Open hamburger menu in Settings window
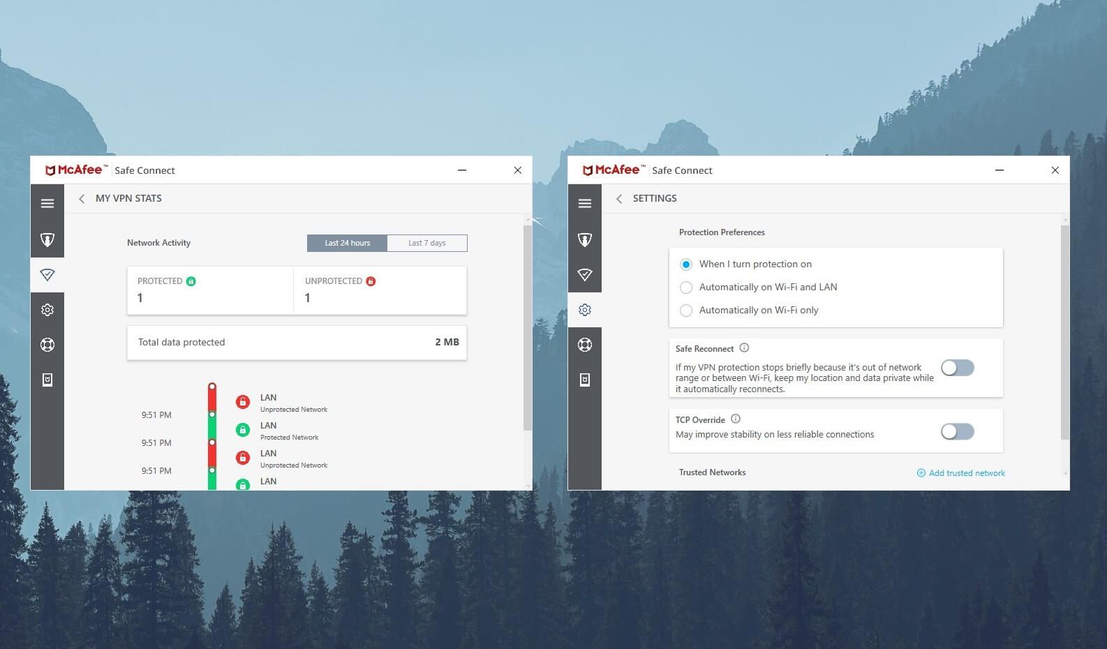Screen dimensions: 1107x649 point(585,204)
